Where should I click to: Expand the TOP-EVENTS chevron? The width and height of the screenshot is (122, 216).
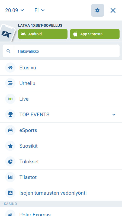click(x=114, y=114)
